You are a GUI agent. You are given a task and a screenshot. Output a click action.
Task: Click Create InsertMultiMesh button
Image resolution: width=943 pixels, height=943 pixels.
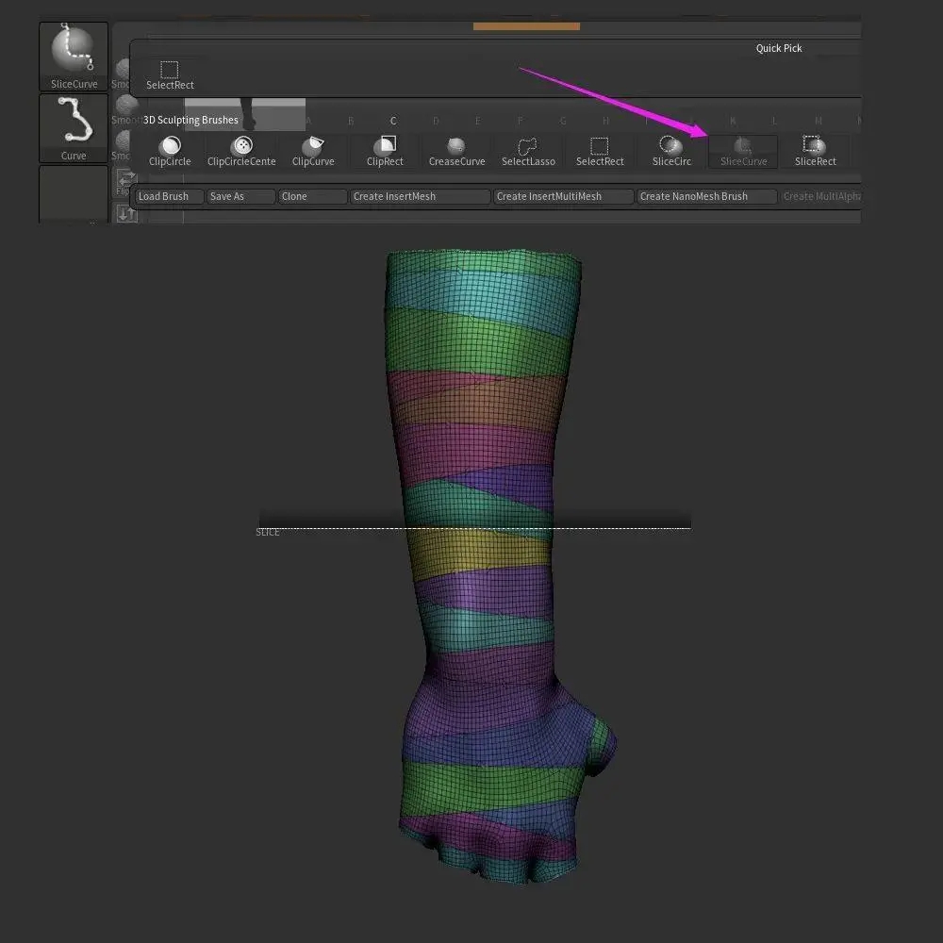564,197
